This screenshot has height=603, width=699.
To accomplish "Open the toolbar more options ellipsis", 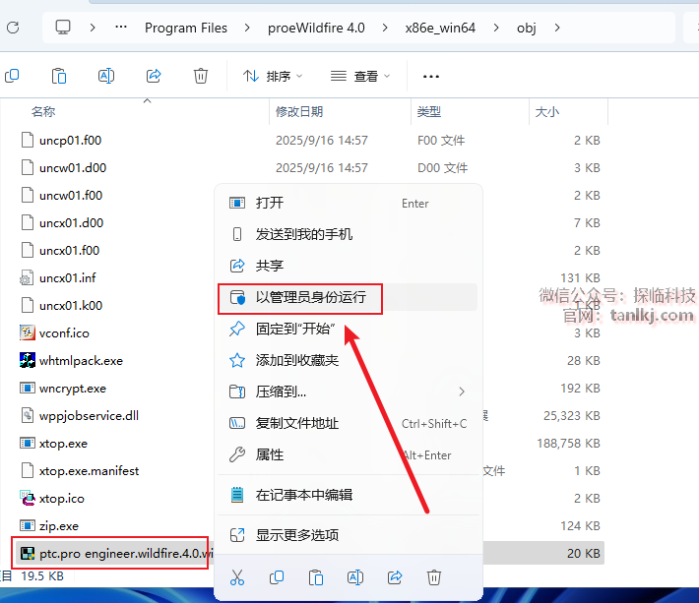I will tap(430, 77).
